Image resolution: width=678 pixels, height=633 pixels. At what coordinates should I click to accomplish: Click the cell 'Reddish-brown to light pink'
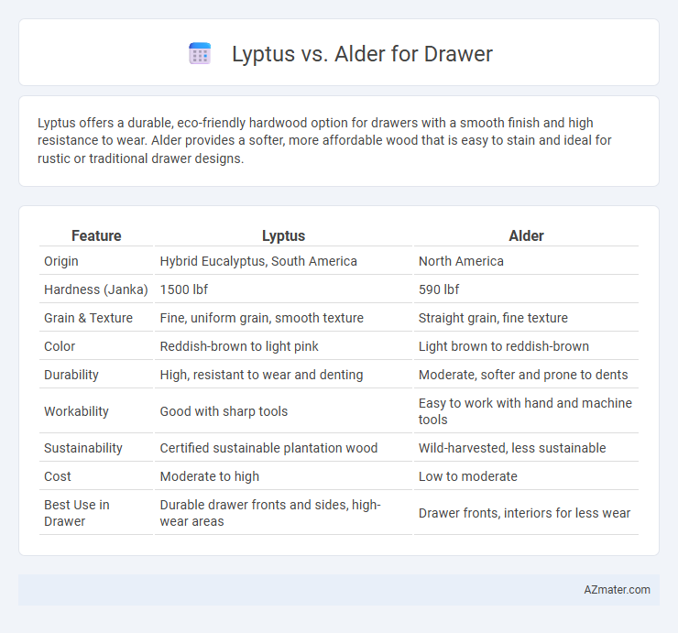239,346
